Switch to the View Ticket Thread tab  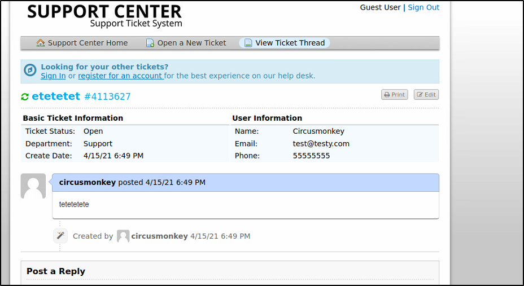coord(285,43)
